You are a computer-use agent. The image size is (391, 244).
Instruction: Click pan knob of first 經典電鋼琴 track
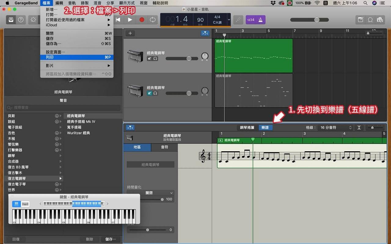click(205, 56)
